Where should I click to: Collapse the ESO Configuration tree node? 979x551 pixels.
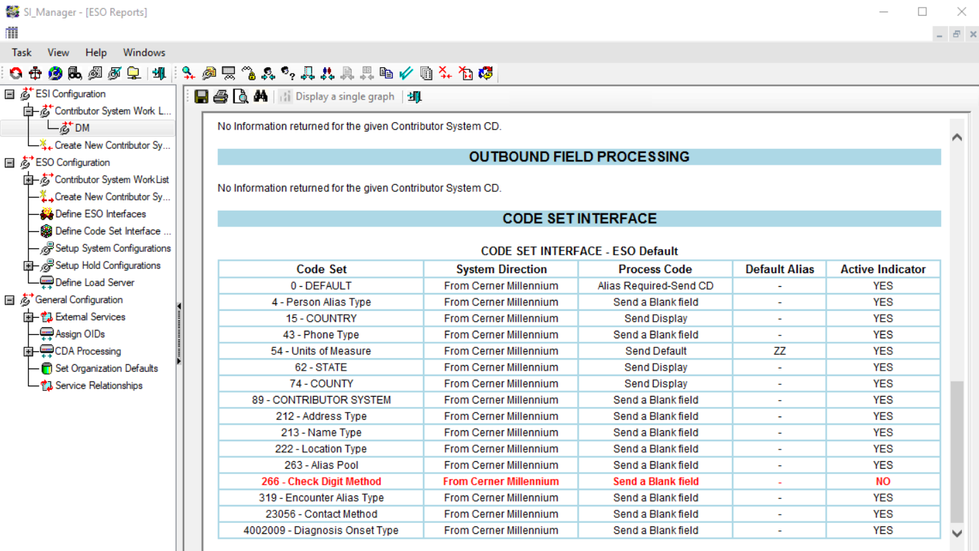(10, 163)
